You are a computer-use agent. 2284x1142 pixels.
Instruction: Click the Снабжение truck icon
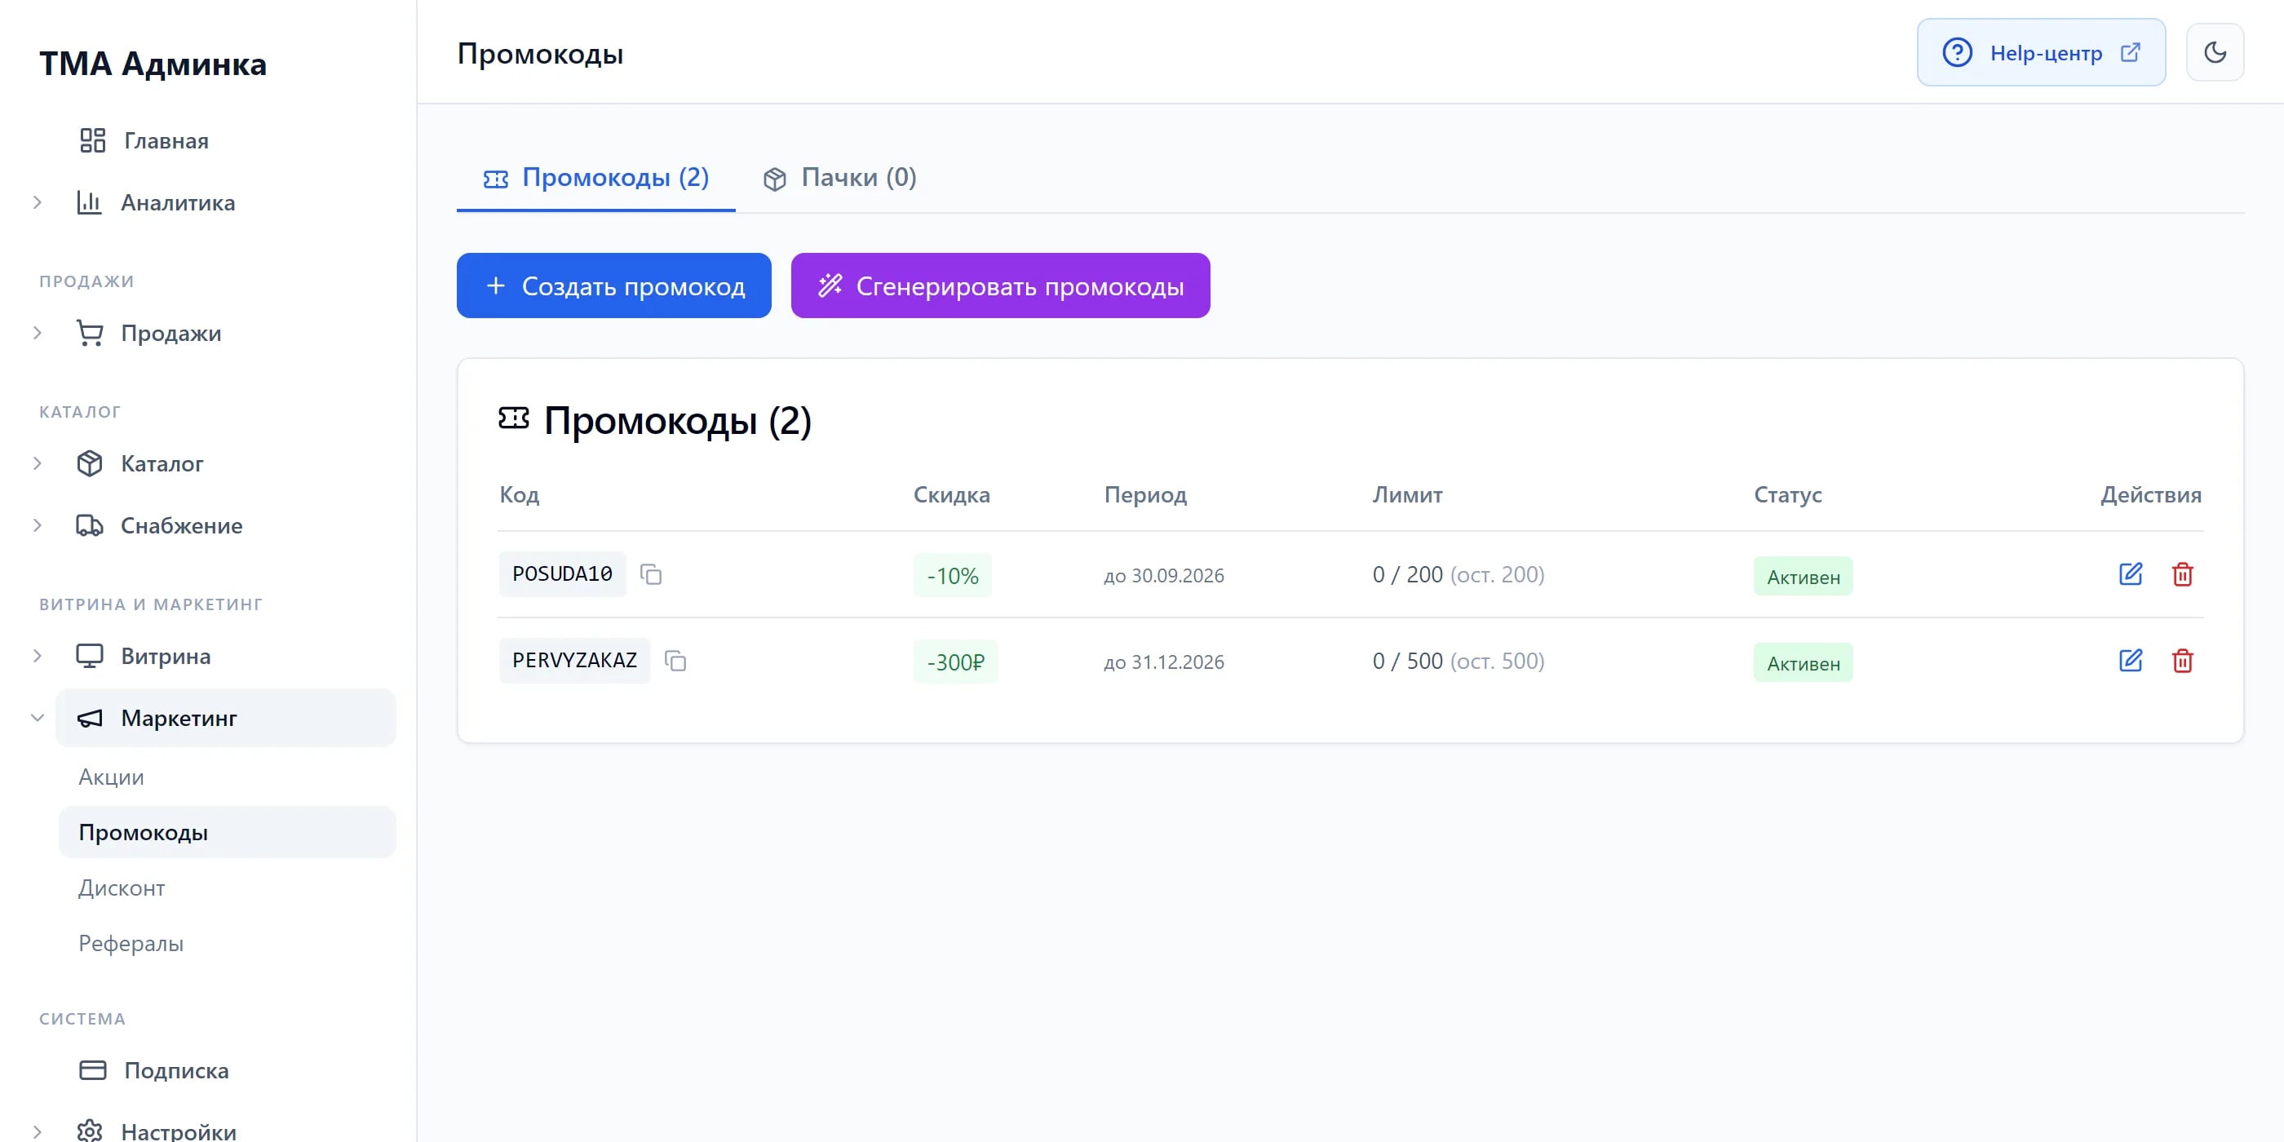coord(90,526)
